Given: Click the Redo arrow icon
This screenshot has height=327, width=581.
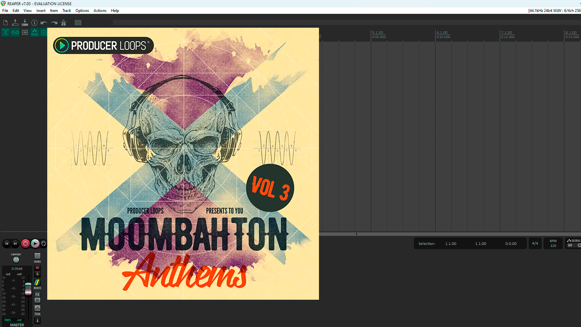Looking at the screenshot, I should [x=54, y=23].
